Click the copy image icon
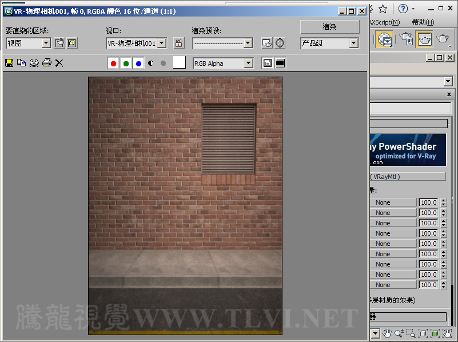The image size is (458, 342). (22, 63)
